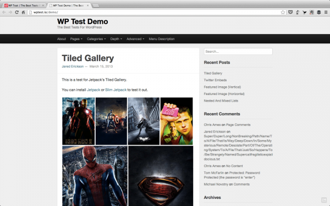Go back with the browser back arrow
Viewport: 330px width, 206px height.
pos(4,12)
